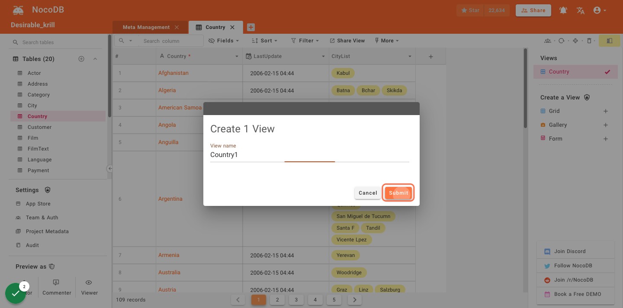Viewport: 623px width, 308px height.
Task: Open Country column header dropdown
Action: (237, 56)
